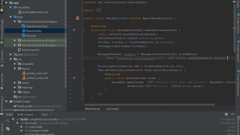Open Flutter Performance side panel

(x=238, y=82)
